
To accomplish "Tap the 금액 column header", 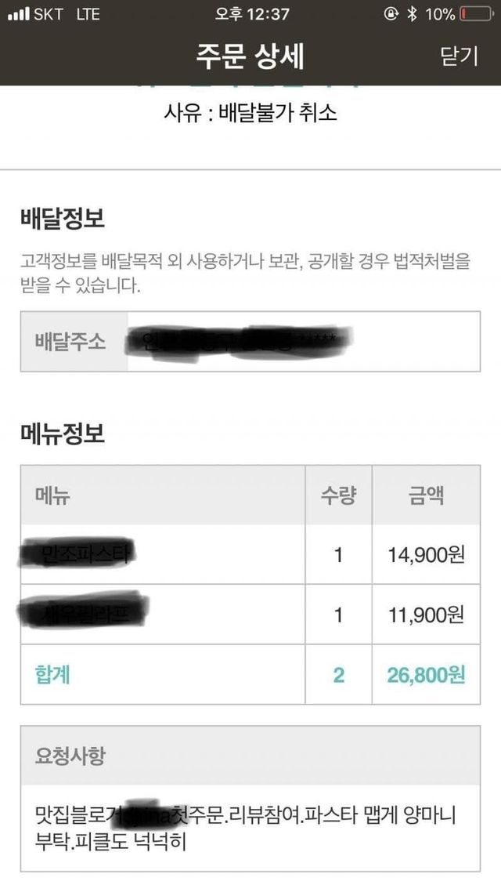I will point(427,495).
